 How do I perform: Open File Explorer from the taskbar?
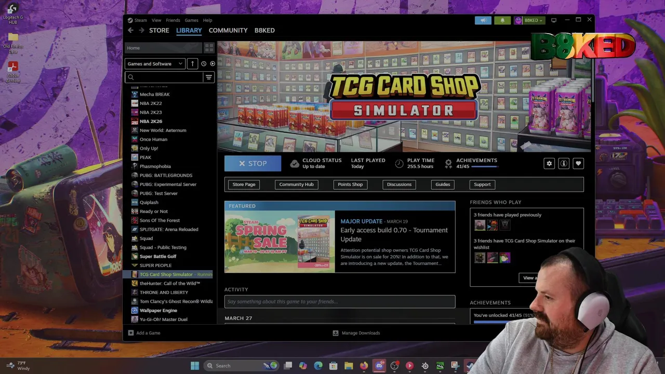(349, 366)
